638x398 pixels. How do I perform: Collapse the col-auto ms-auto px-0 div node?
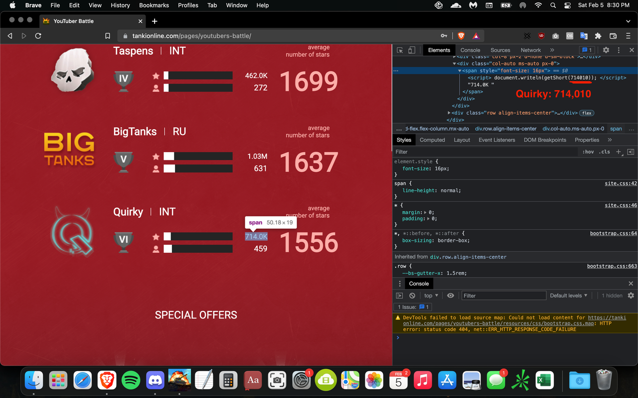[x=455, y=64]
